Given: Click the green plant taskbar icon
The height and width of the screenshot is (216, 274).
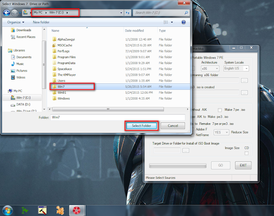Looking at the screenshot, I should pyautogui.click(x=25, y=210).
